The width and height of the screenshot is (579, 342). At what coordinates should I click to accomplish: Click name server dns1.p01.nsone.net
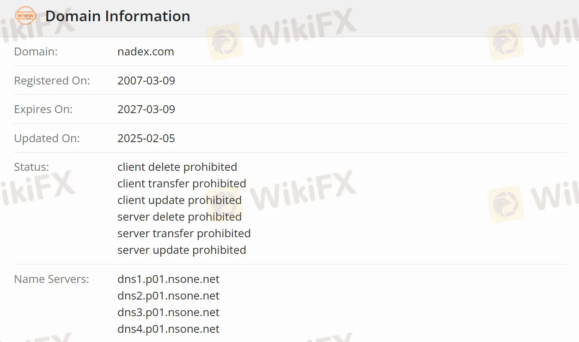pyautogui.click(x=168, y=279)
